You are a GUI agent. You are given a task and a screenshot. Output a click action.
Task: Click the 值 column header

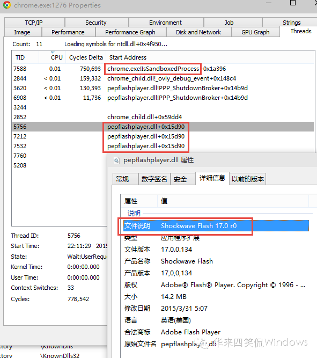(233, 201)
